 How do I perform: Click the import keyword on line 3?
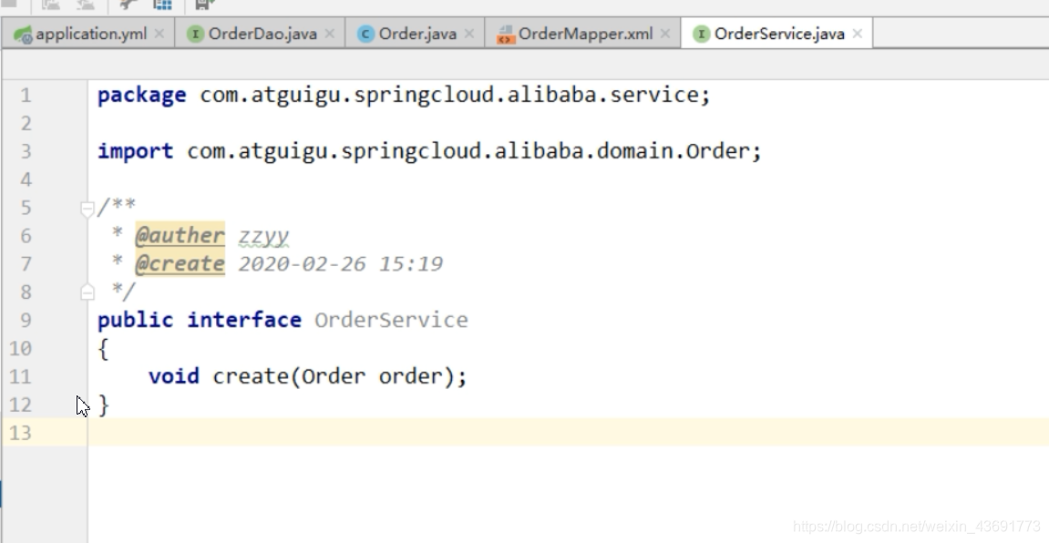point(135,151)
